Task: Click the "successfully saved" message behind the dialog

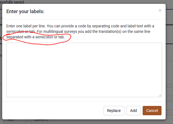Action: (12, 2)
